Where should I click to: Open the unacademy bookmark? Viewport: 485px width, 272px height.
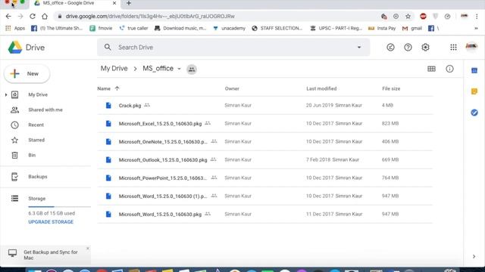pyautogui.click(x=229, y=29)
